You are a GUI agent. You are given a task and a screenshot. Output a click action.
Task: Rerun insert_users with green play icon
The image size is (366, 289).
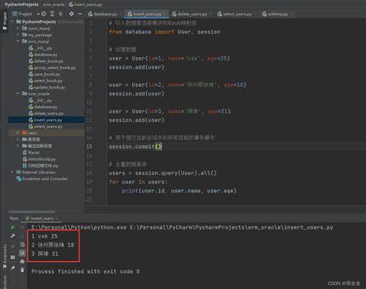[12, 227]
